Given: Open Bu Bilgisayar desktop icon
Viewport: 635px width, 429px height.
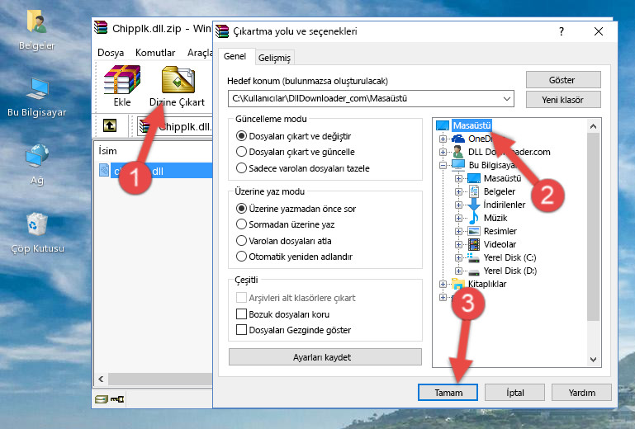Looking at the screenshot, I should pyautogui.click(x=37, y=97).
